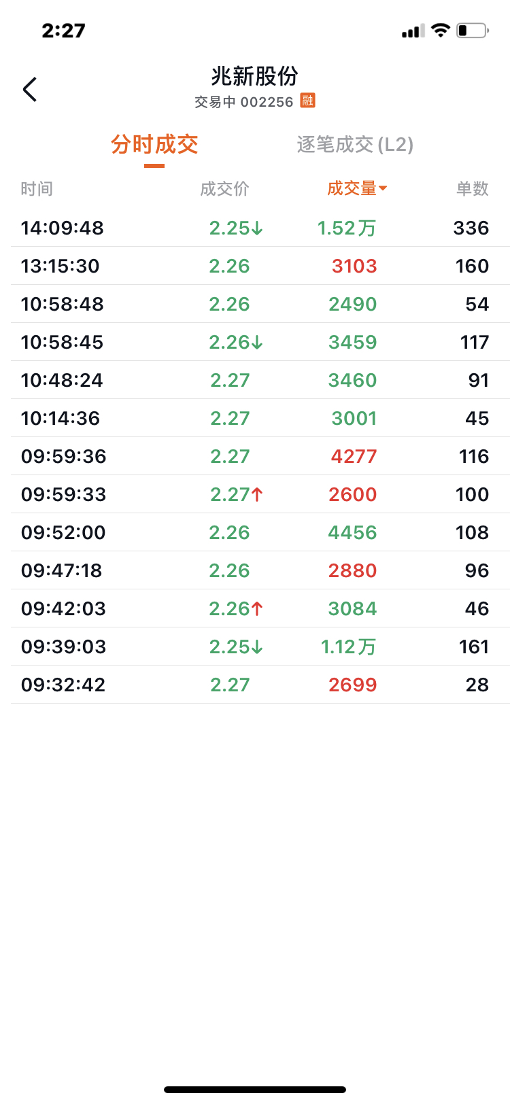
Task: Select the 分时成交 tab
Action: 154,144
